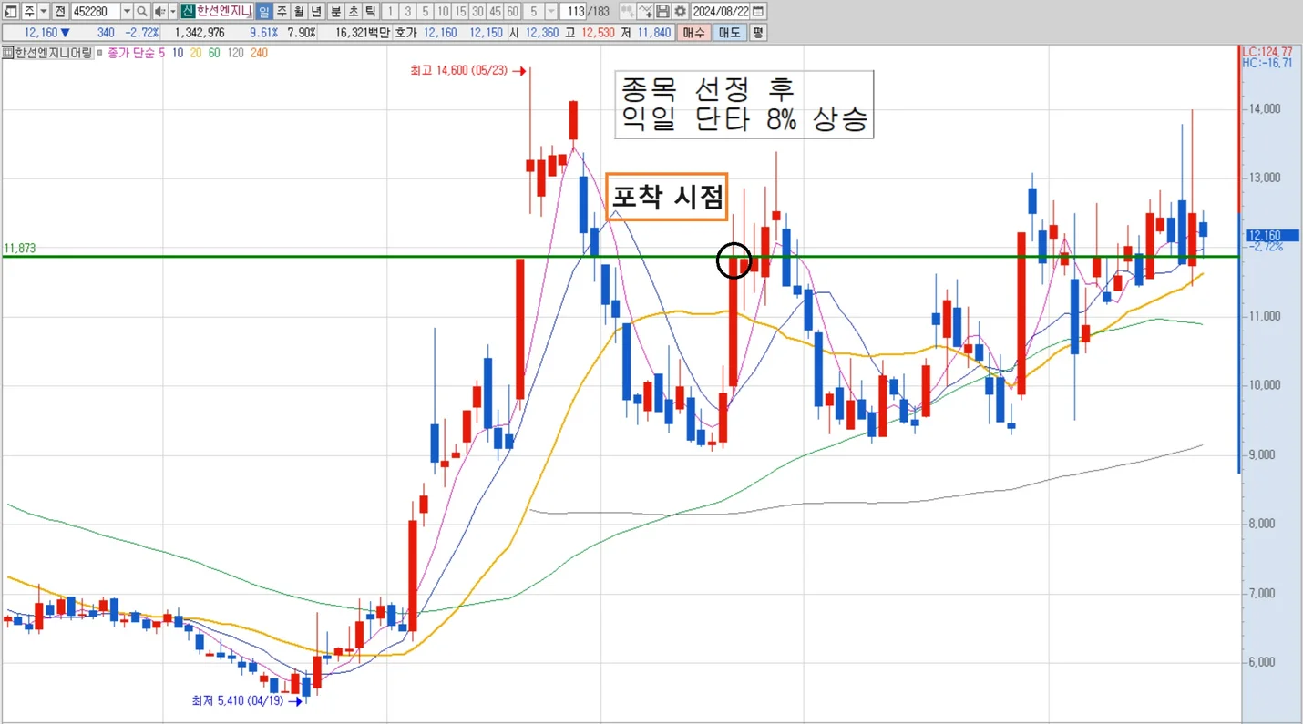Click the 10 moving average legend
This screenshot has height=724, width=1303.
(x=178, y=53)
